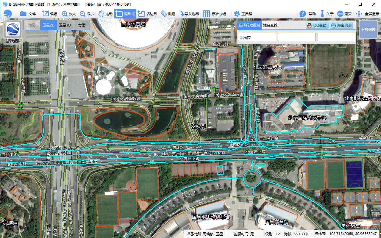The width and height of the screenshot is (381, 238).
Task: Click the 拍摄时间: 无 status entry
Action: pyautogui.click(x=244, y=234)
